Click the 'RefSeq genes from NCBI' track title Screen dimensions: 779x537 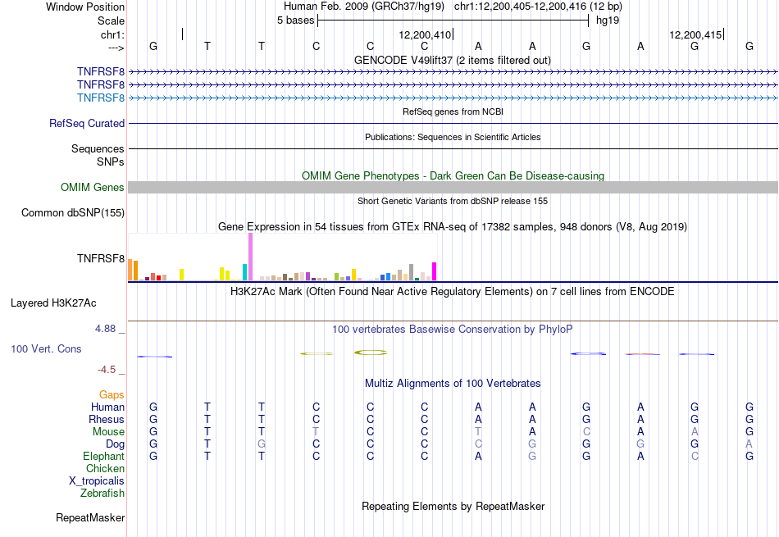pos(453,111)
